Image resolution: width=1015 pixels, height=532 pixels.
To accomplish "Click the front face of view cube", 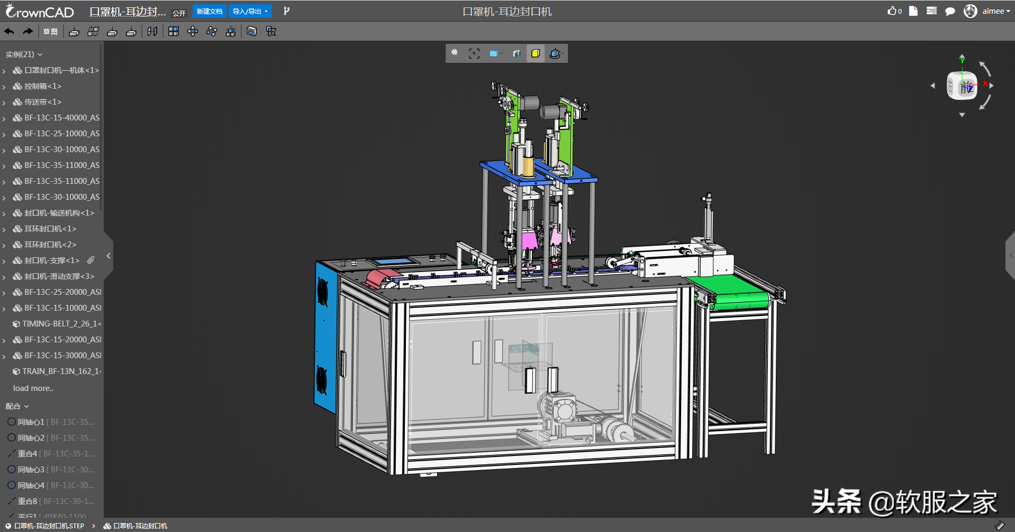I will pyautogui.click(x=966, y=88).
